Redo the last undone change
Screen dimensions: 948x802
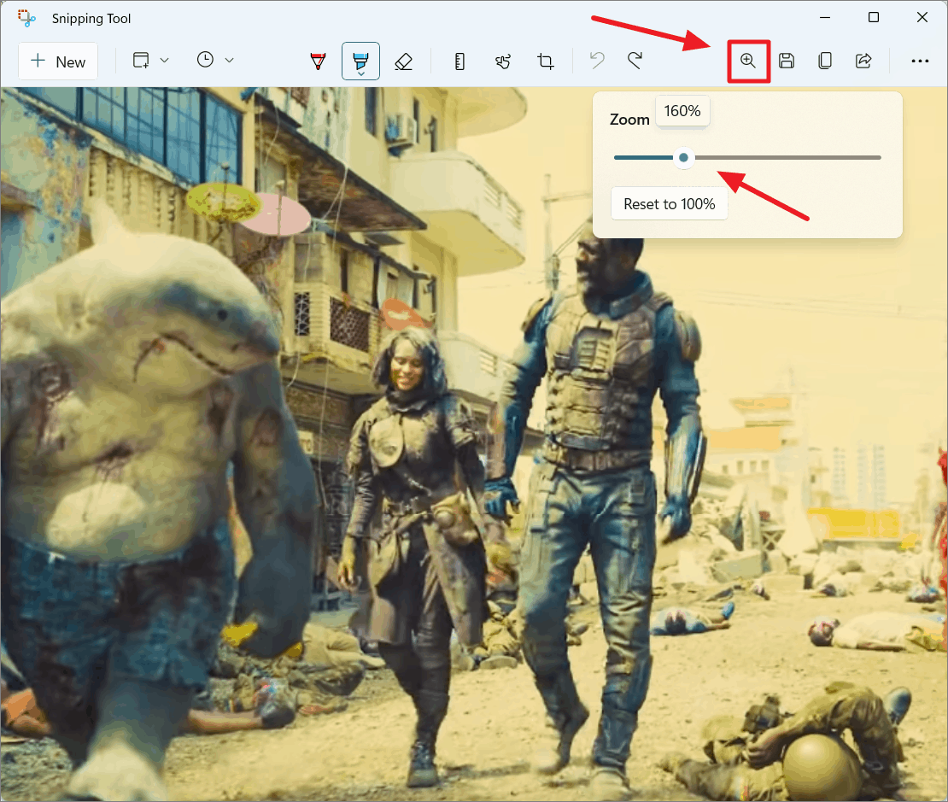tap(635, 61)
